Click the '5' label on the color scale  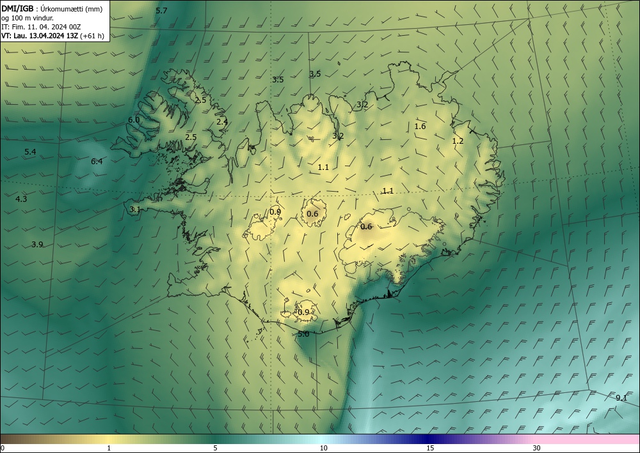215,448
